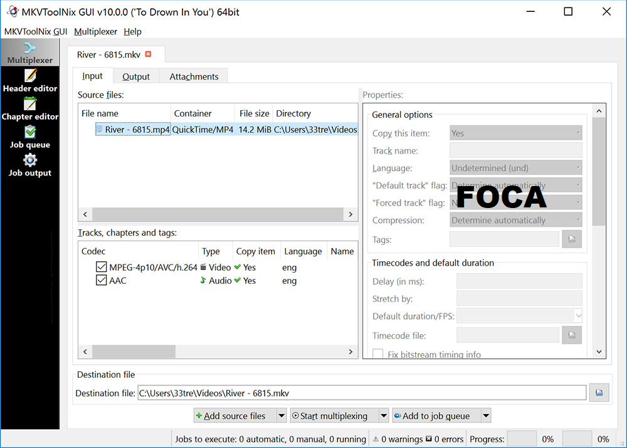The height and width of the screenshot is (448, 627).
Task: Open the Job queue view
Action: pos(30,137)
